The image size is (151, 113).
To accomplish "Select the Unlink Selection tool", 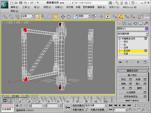I will (11, 17).
